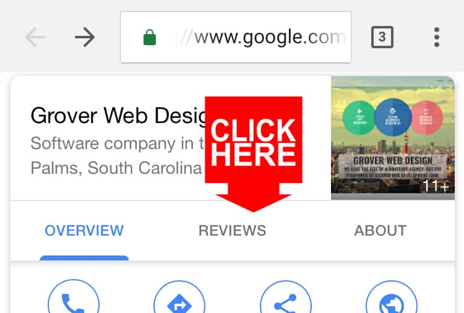The image size is (464, 313).
Task: Tap the browser forward arrow
Action: tap(85, 37)
